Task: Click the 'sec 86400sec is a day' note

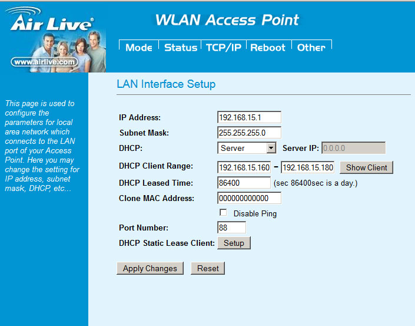Action: tap(316, 183)
